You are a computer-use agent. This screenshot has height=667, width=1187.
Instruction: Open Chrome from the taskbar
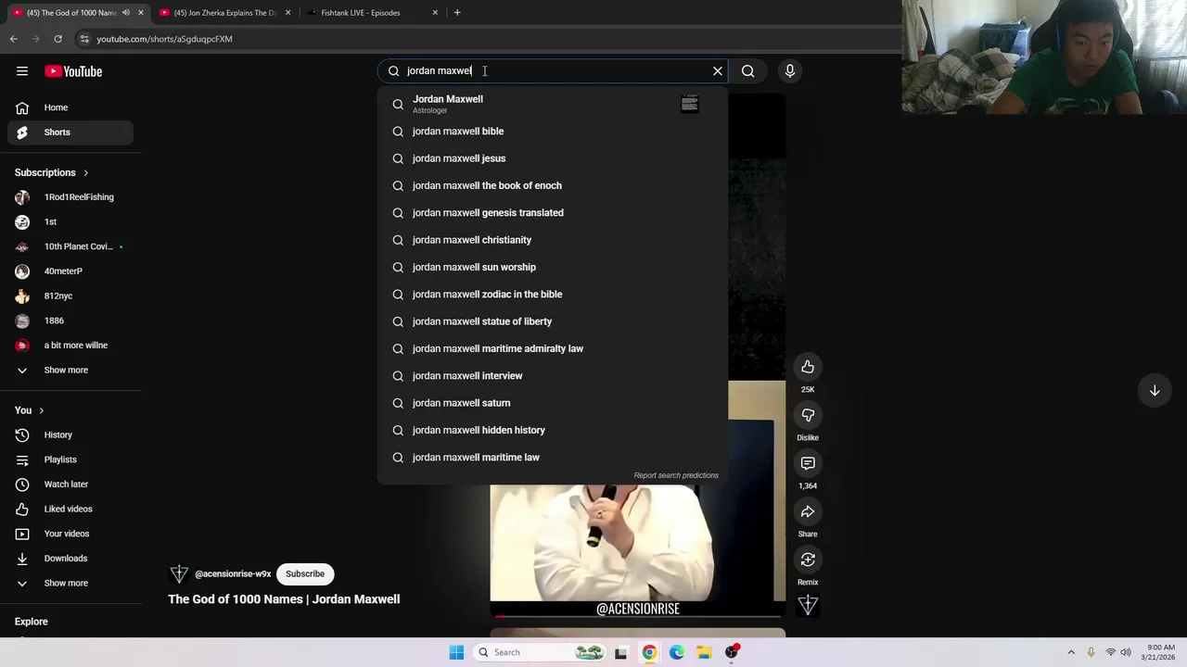tap(649, 652)
